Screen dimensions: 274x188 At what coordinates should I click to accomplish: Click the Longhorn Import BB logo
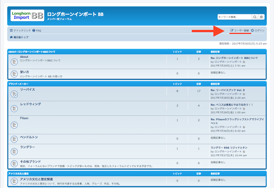[27, 16]
